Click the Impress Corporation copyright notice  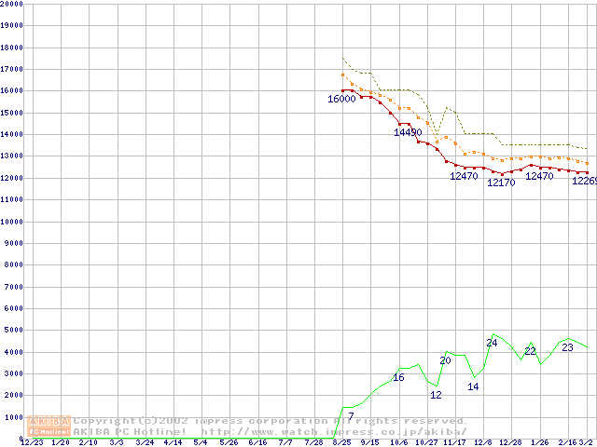(271, 420)
